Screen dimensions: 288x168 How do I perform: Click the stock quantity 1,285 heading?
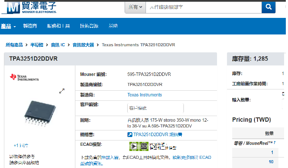(x=250, y=59)
